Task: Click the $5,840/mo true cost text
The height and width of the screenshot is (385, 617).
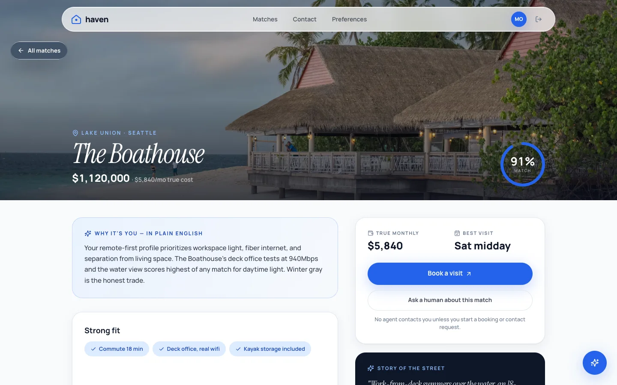Action: tap(164, 180)
